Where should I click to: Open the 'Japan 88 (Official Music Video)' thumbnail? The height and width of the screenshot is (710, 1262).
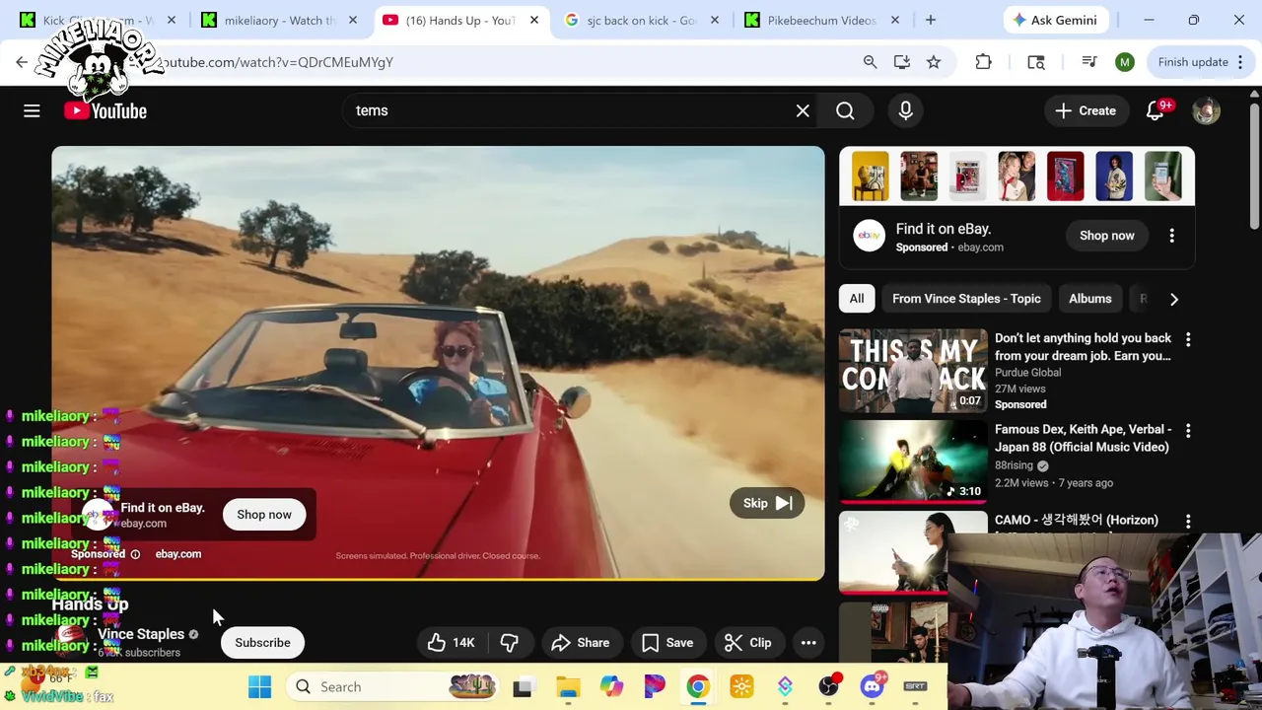click(913, 460)
